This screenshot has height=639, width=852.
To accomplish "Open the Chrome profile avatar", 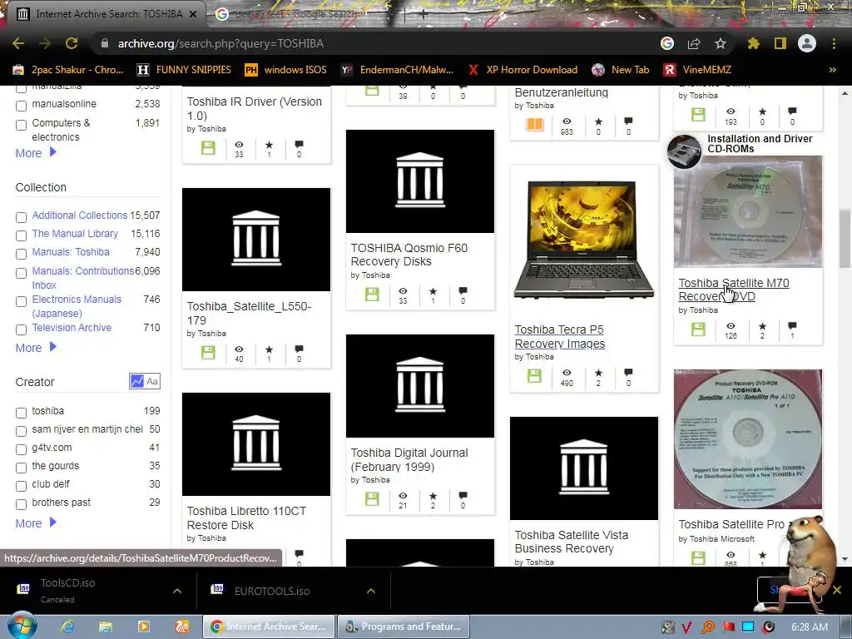I will [807, 43].
